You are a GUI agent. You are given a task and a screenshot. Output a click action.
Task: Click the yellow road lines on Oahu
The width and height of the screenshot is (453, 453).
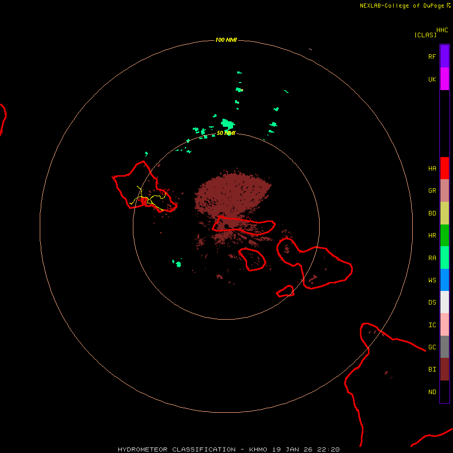click(148, 199)
